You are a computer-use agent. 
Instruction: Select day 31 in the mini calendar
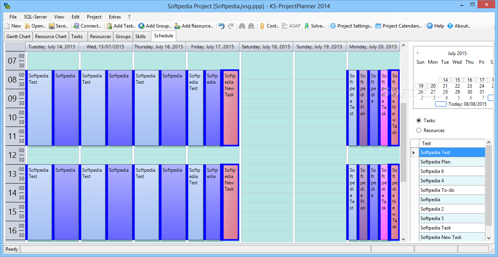481,92
